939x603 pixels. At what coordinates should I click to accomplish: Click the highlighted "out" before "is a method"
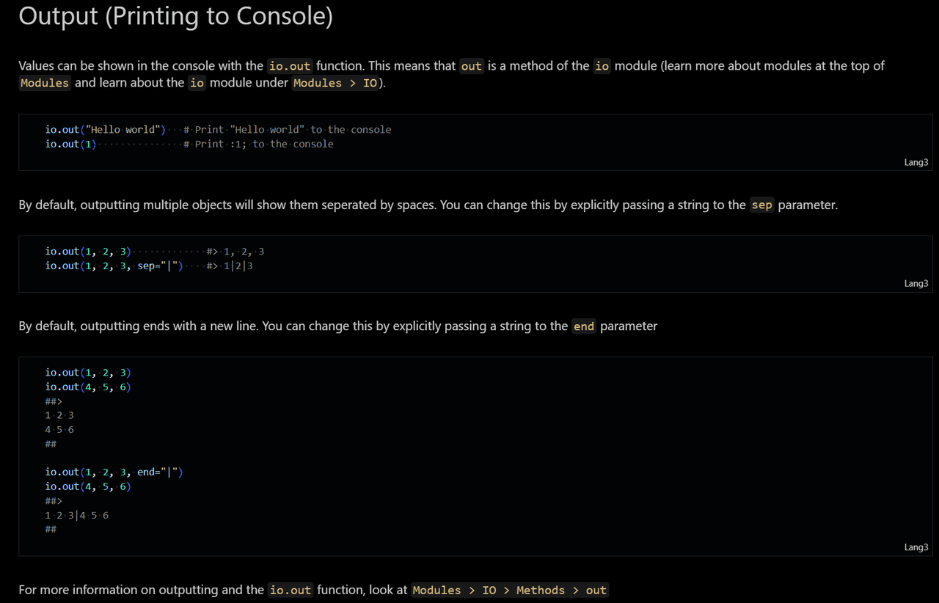(x=471, y=66)
